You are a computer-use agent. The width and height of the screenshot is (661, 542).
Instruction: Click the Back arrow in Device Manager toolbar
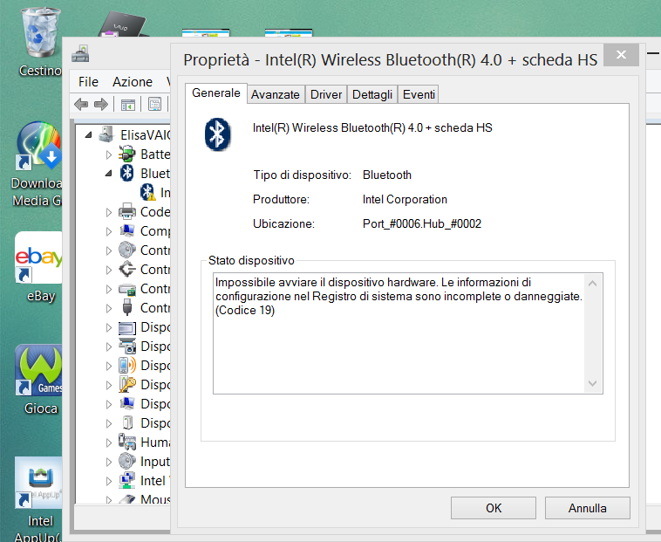tap(81, 104)
